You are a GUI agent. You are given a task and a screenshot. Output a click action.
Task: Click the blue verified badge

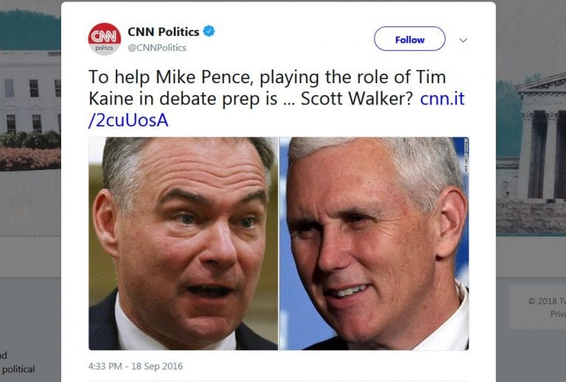coord(209,32)
